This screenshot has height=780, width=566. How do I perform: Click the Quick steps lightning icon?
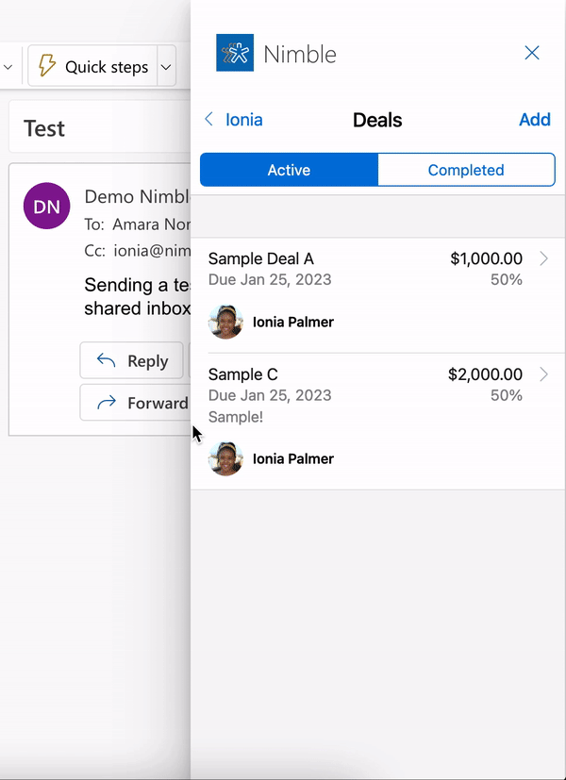click(x=46, y=67)
